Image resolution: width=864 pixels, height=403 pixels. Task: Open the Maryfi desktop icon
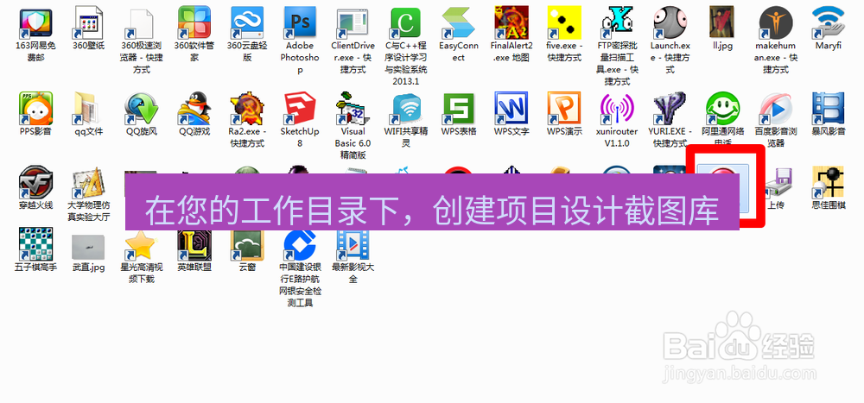pyautogui.click(x=829, y=22)
